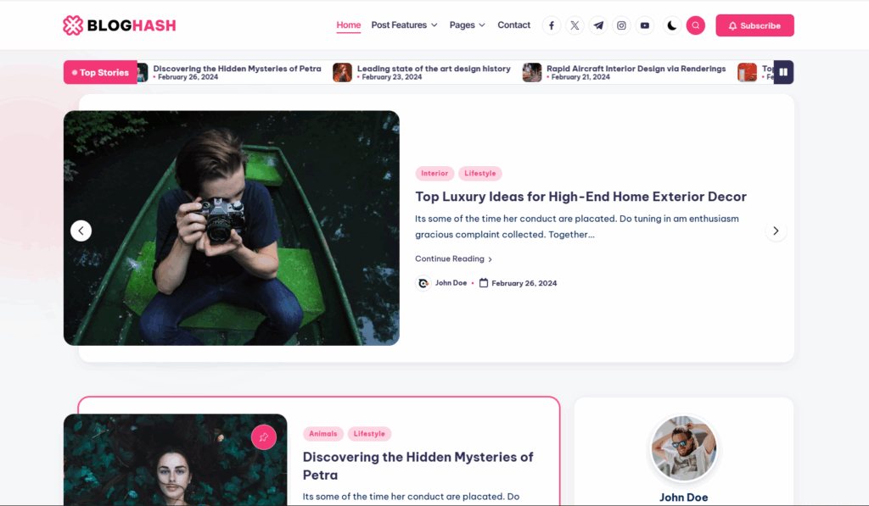Open the BlogHash logo home link
This screenshot has width=869, height=506.
119,25
